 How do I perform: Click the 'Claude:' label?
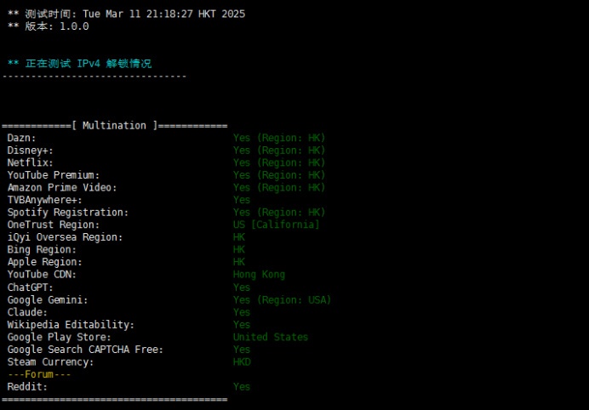click(x=27, y=312)
